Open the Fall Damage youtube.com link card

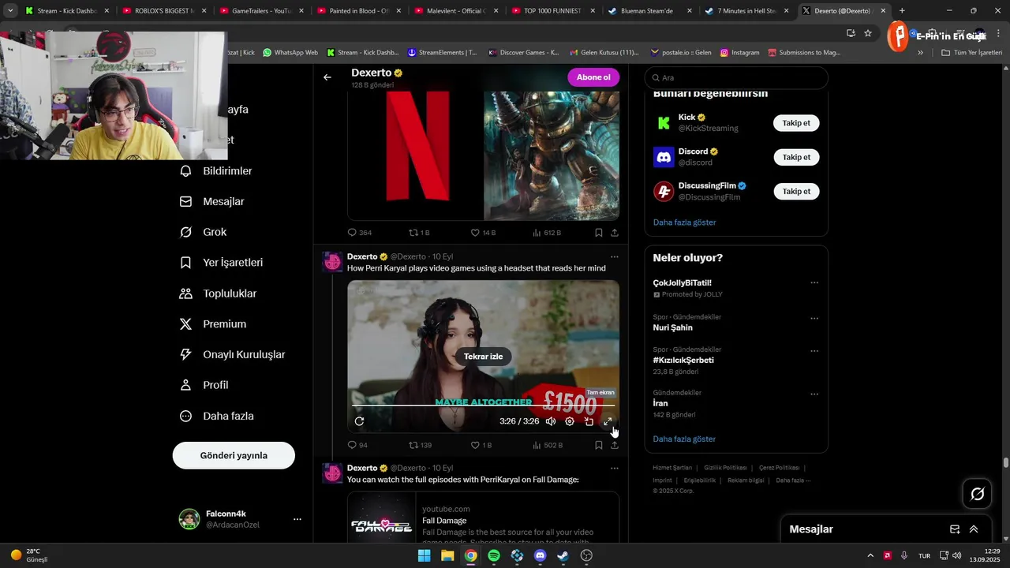pyautogui.click(x=483, y=518)
